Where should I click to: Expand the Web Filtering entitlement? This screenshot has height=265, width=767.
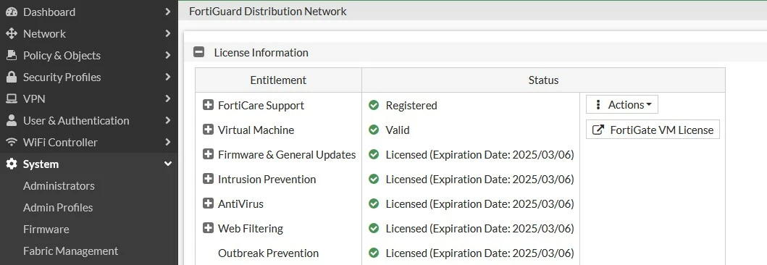(208, 228)
